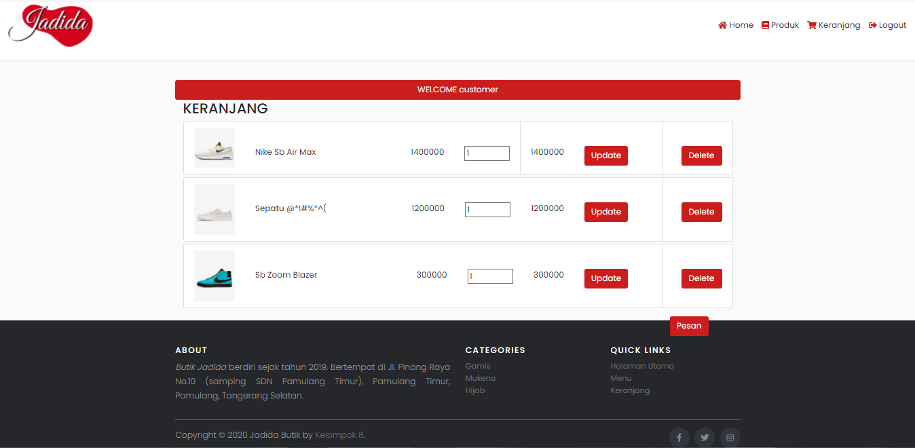Click the Jadida logo
The width and height of the screenshot is (915, 448).
click(51, 26)
